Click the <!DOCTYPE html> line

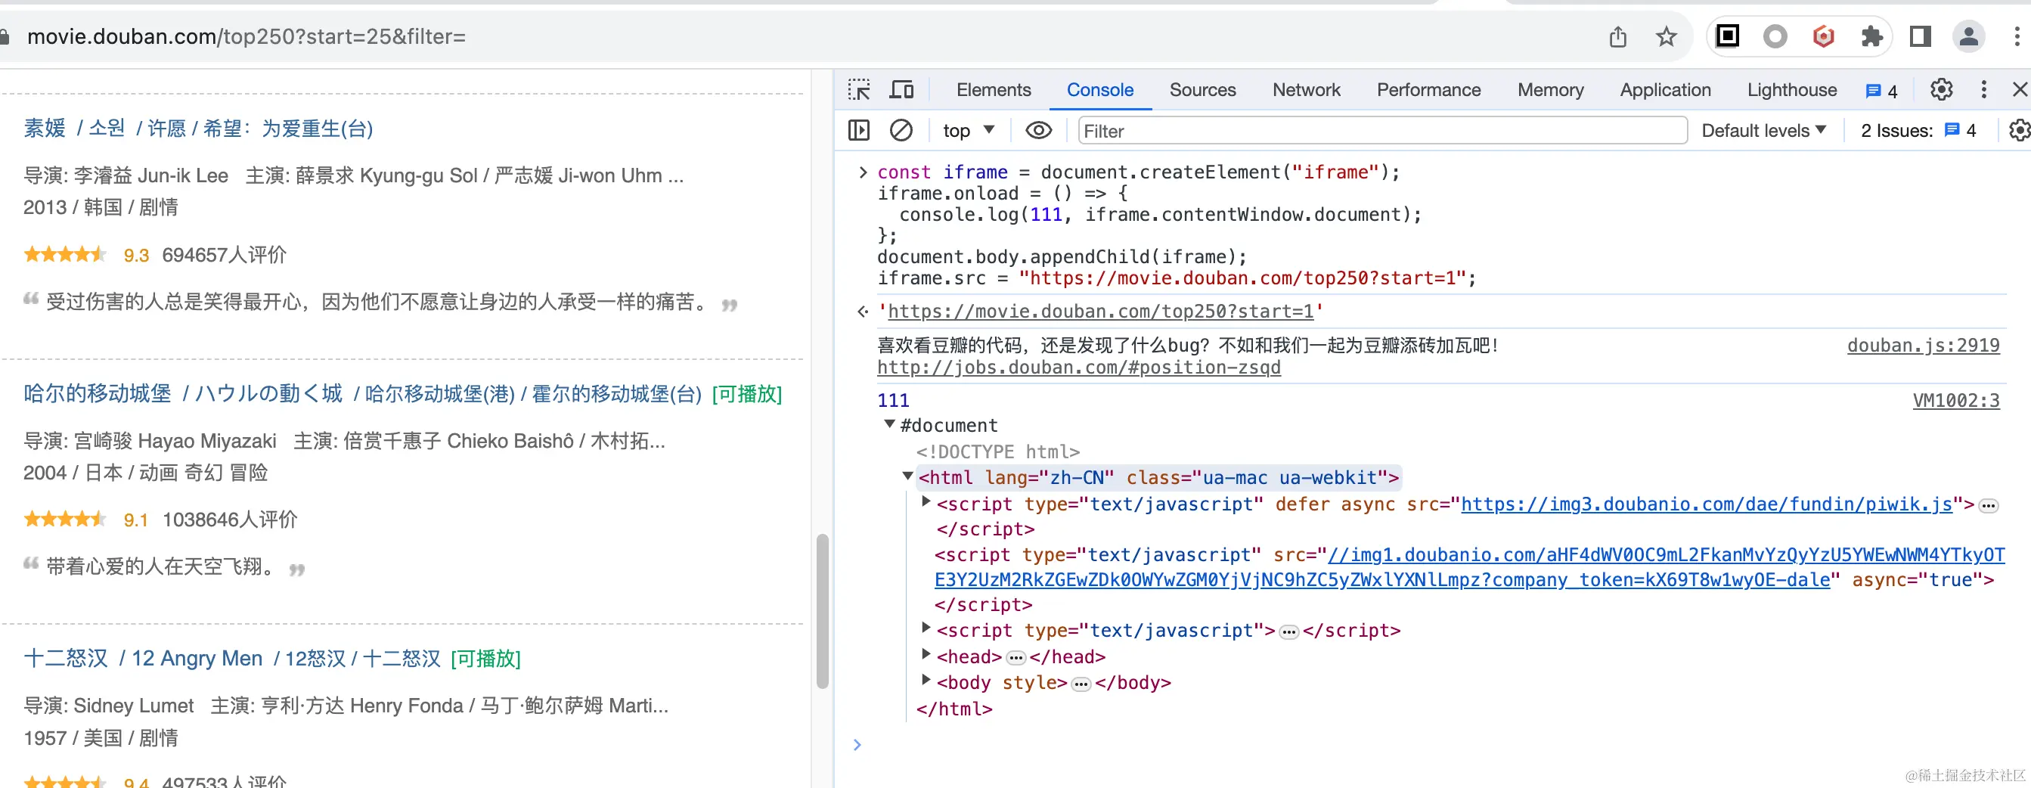pyautogui.click(x=997, y=451)
